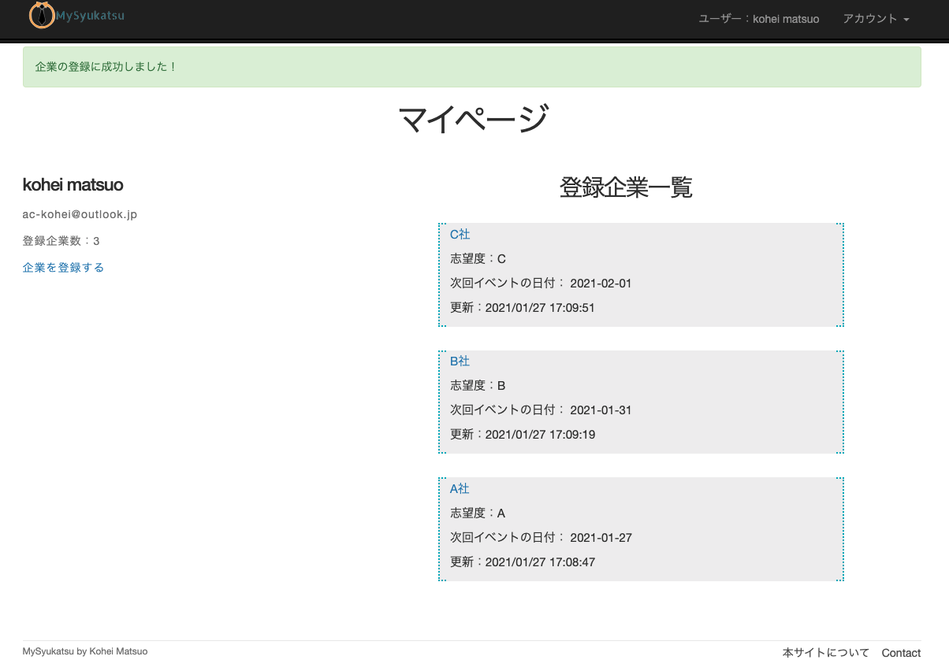The width and height of the screenshot is (949, 671).
Task: Open the MySyukatsu home via brand logo
Action: (91, 14)
